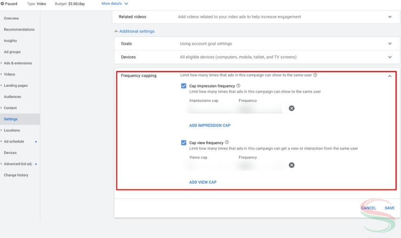Click ADD VIEW CAP
The width and height of the screenshot is (401, 238).
[203, 182]
